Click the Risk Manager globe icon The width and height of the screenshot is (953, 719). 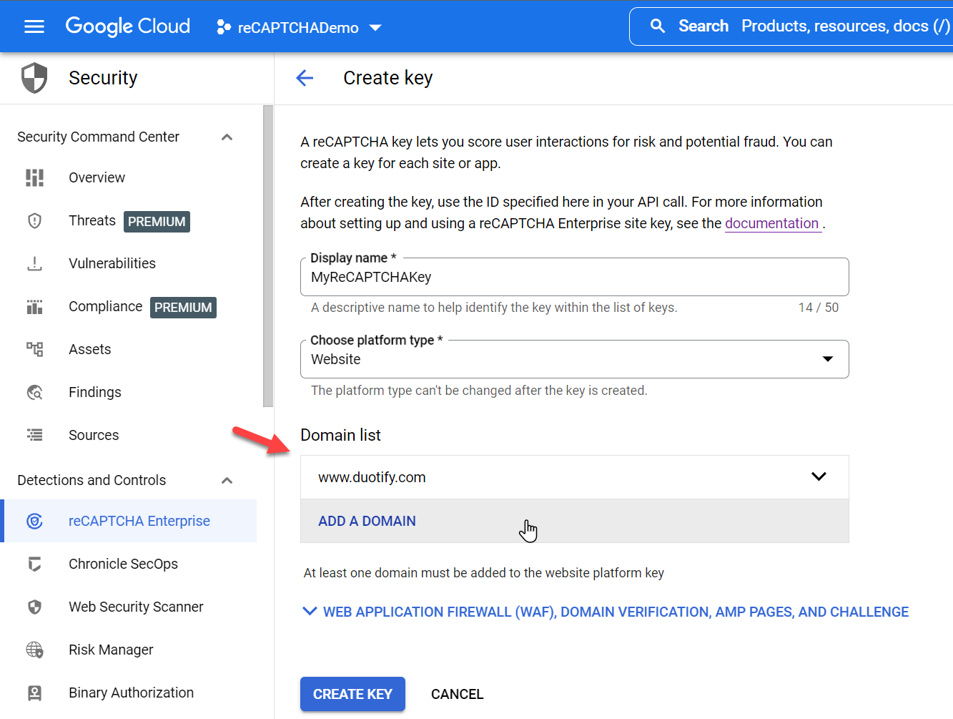coord(34,650)
